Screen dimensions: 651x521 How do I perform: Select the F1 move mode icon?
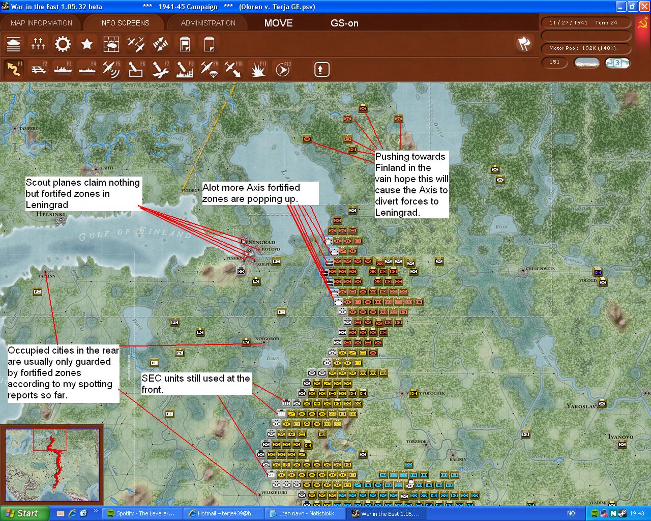pos(14,69)
